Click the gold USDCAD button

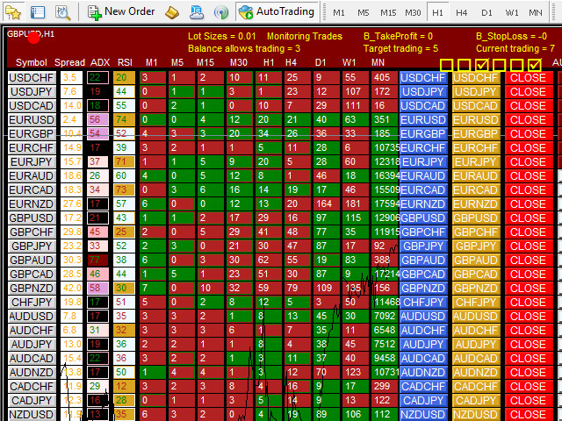click(476, 106)
